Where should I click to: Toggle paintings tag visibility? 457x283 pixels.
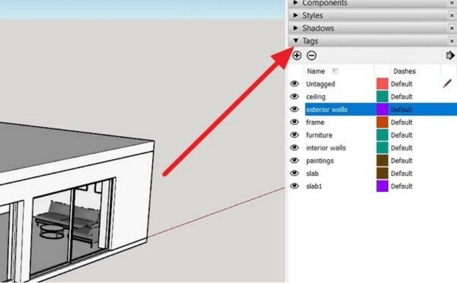click(295, 161)
